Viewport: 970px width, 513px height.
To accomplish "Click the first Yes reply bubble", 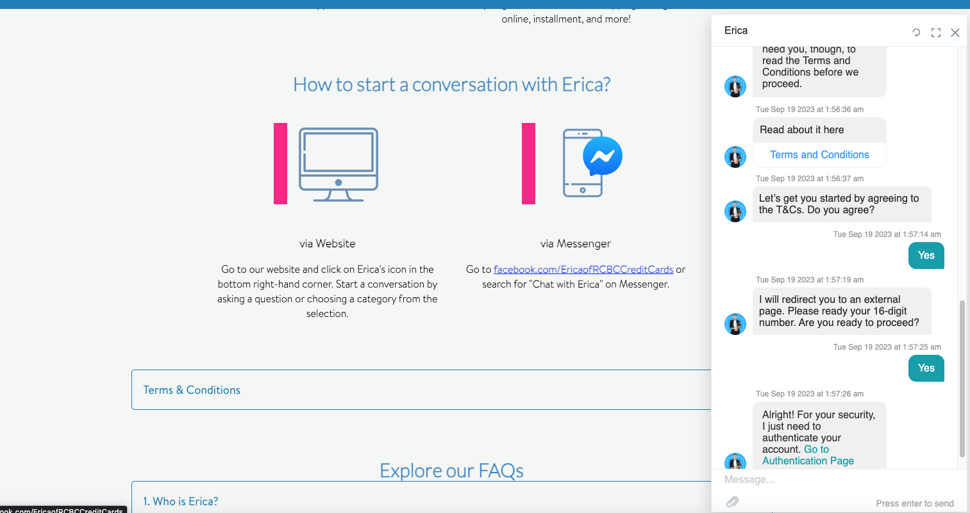I will pos(926,256).
